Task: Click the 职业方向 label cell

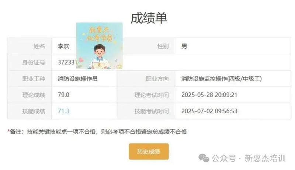Action: pyautogui.click(x=146, y=79)
